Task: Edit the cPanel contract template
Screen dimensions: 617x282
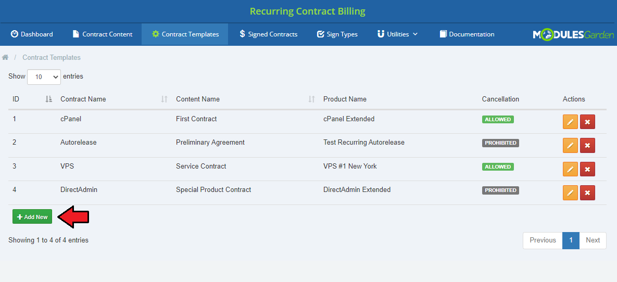Action: pos(570,122)
